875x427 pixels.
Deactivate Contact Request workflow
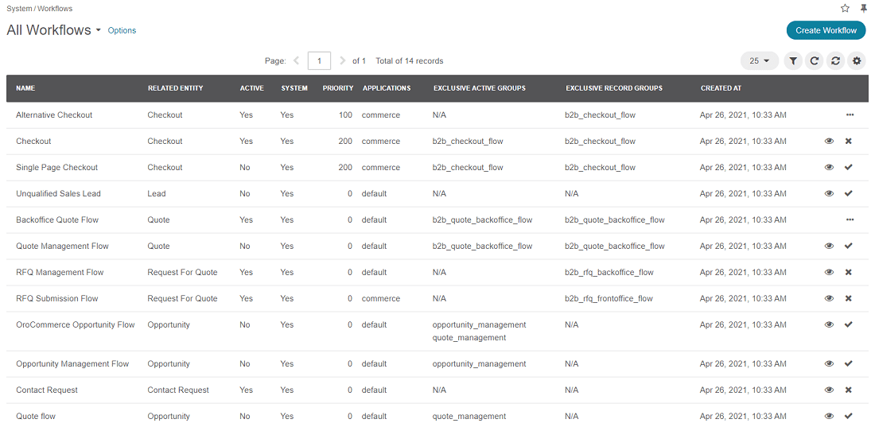click(849, 390)
